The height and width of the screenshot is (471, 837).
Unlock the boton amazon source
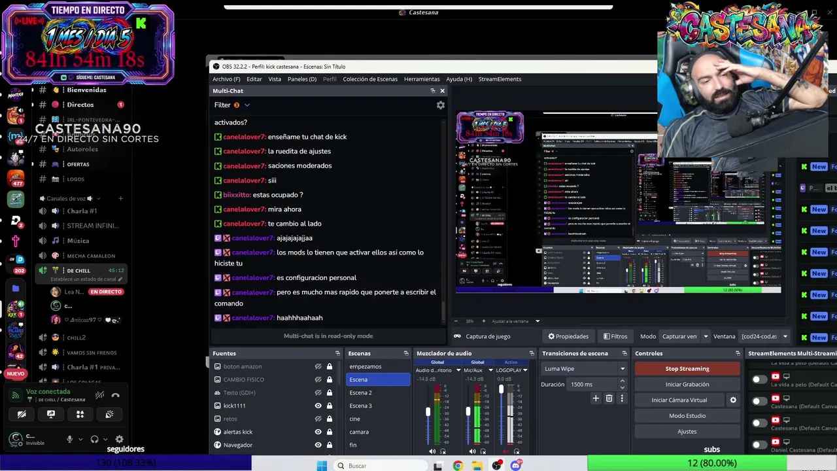click(x=330, y=366)
